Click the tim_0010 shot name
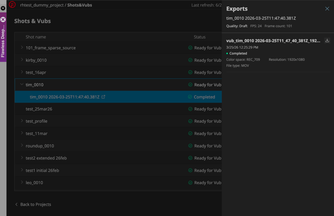Viewport: 334px width, 216px height. click(x=34, y=85)
